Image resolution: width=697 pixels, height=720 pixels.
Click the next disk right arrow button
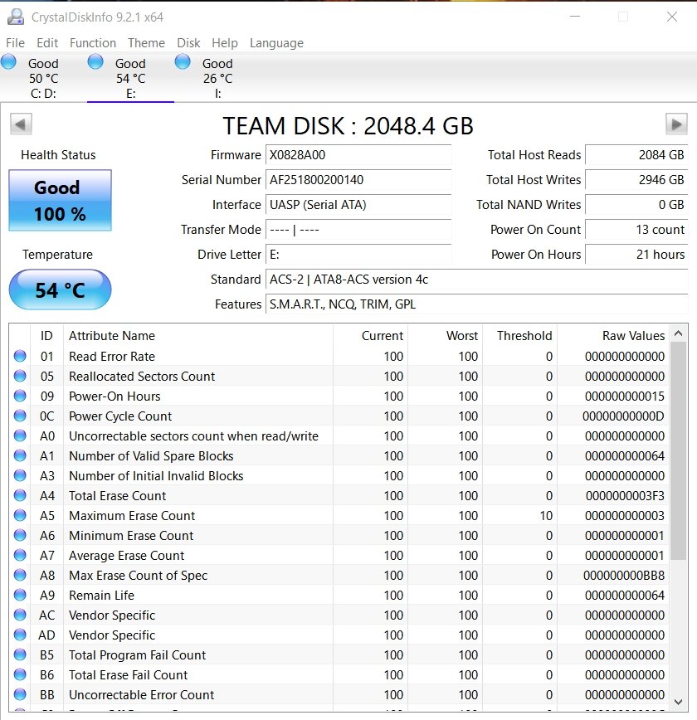676,124
